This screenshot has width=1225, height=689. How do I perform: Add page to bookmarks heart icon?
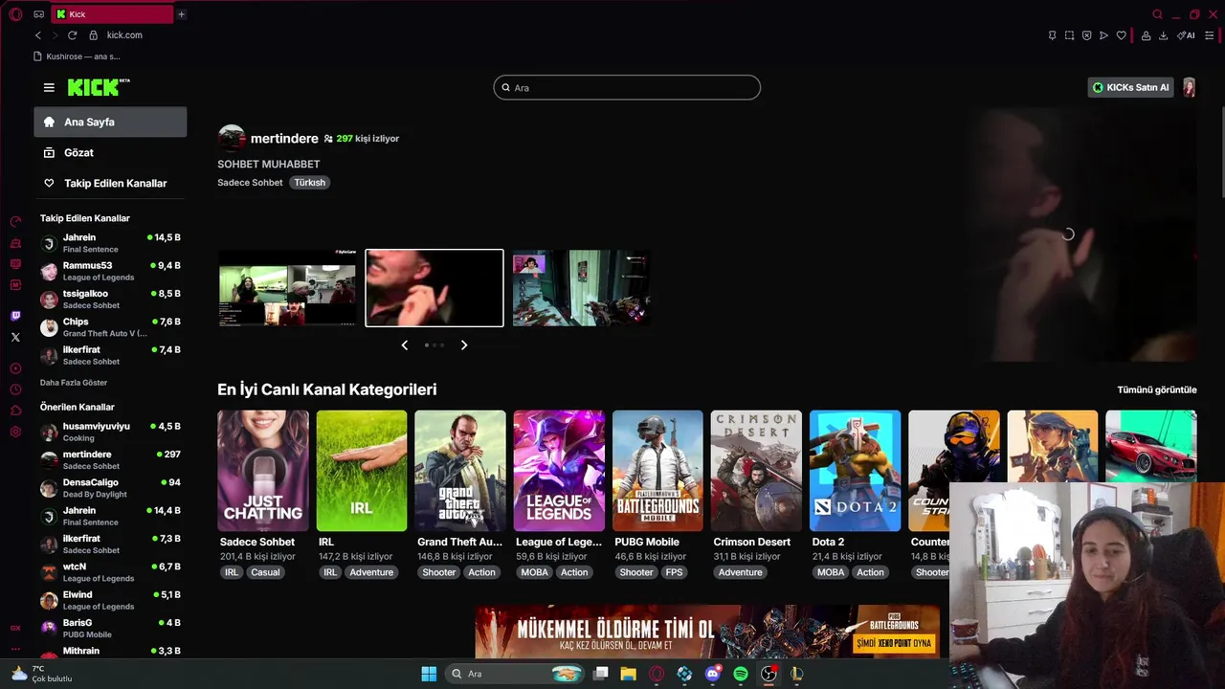pos(1122,35)
